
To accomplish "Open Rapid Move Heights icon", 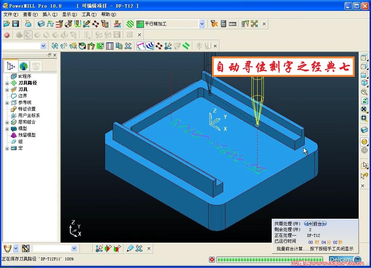I will (59, 24).
